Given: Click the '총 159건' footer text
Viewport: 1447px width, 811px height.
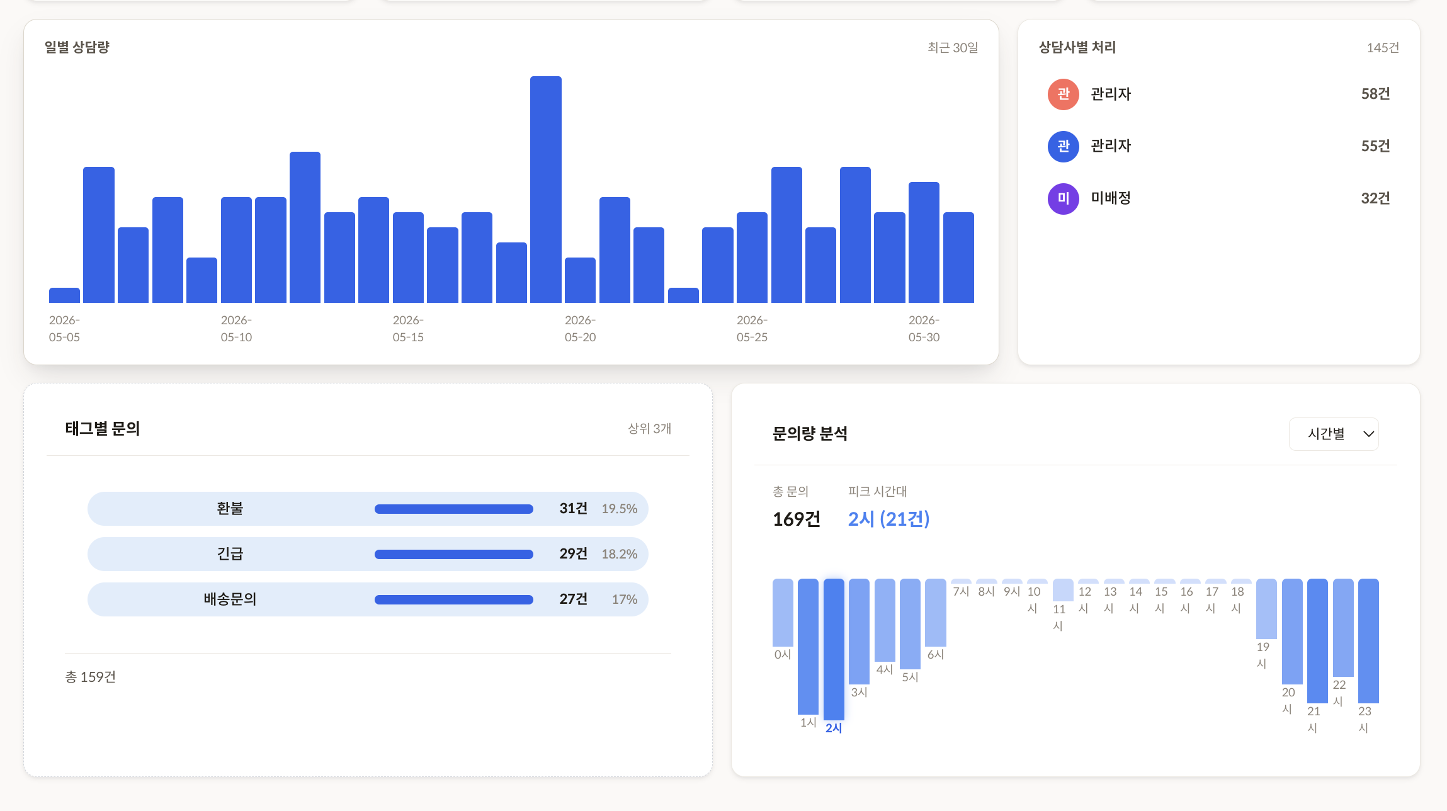Looking at the screenshot, I should pyautogui.click(x=90, y=677).
